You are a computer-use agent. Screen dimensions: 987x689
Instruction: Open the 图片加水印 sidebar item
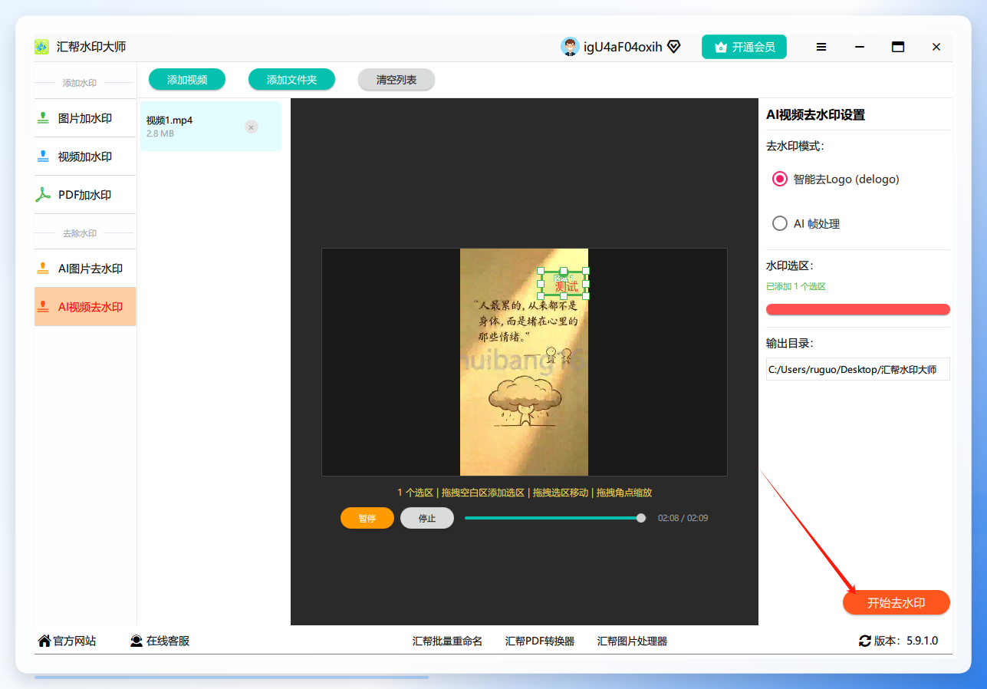(85, 118)
